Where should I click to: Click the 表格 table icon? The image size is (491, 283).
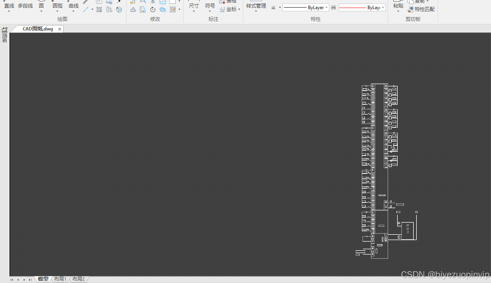coord(223,2)
